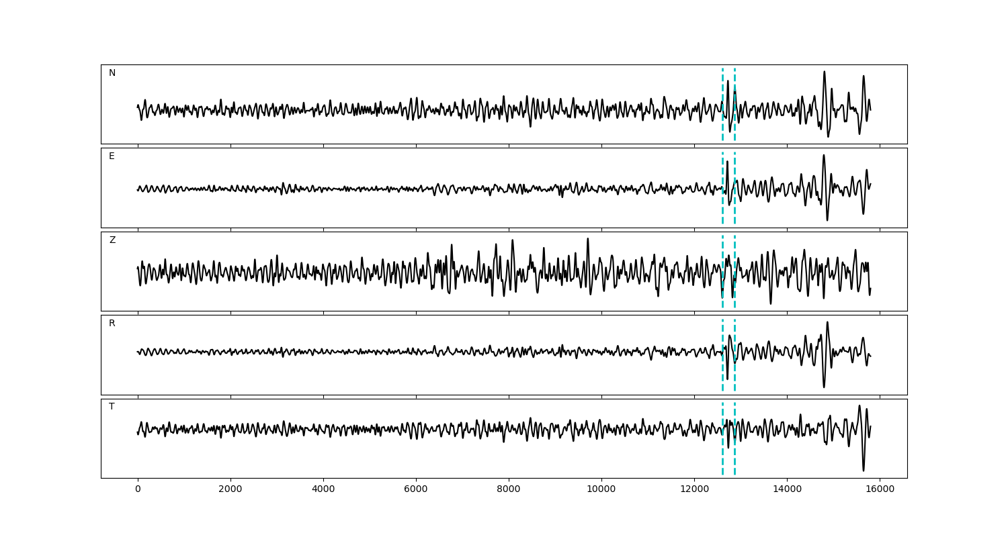Screen dimensions: 1008x537
Task: Select the Z panel label
Action: coord(112,240)
